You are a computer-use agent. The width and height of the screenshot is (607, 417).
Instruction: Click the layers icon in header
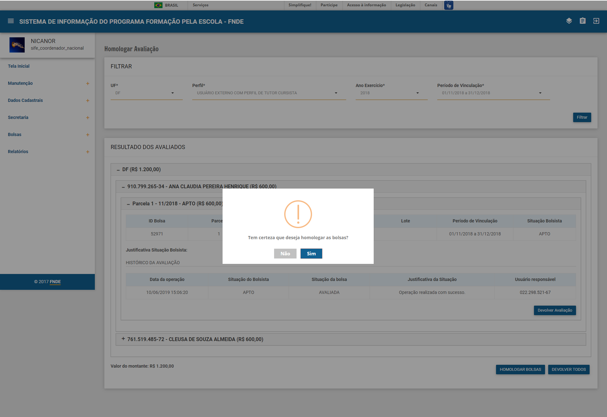(x=569, y=21)
